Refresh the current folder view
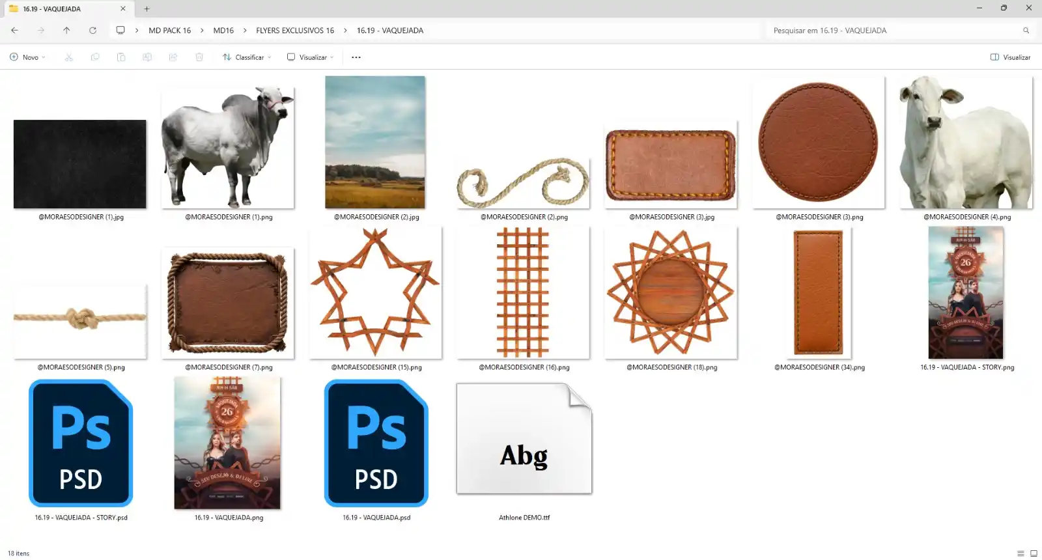The width and height of the screenshot is (1042, 560). pos(92,31)
